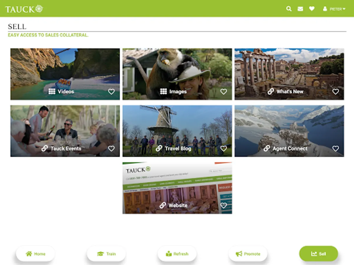The width and height of the screenshot is (354, 265).
Task: Open favorites heart icon in top header
Action: (312, 9)
